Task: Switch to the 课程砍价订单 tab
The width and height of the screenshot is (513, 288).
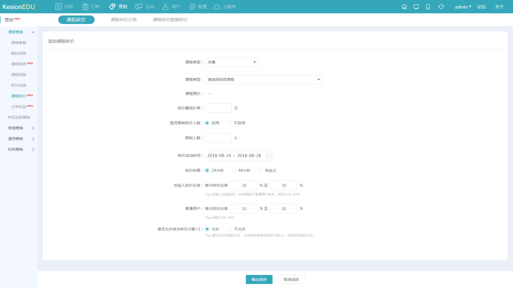Action: point(123,20)
